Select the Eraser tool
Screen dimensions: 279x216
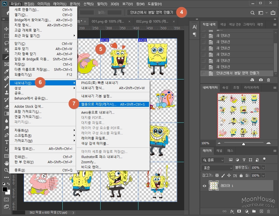coord(7,107)
